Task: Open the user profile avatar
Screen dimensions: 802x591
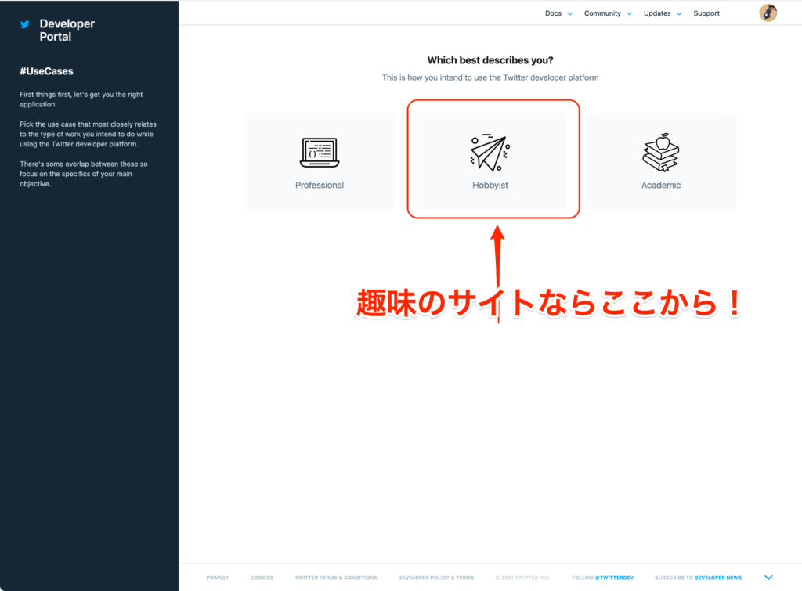Action: click(768, 13)
